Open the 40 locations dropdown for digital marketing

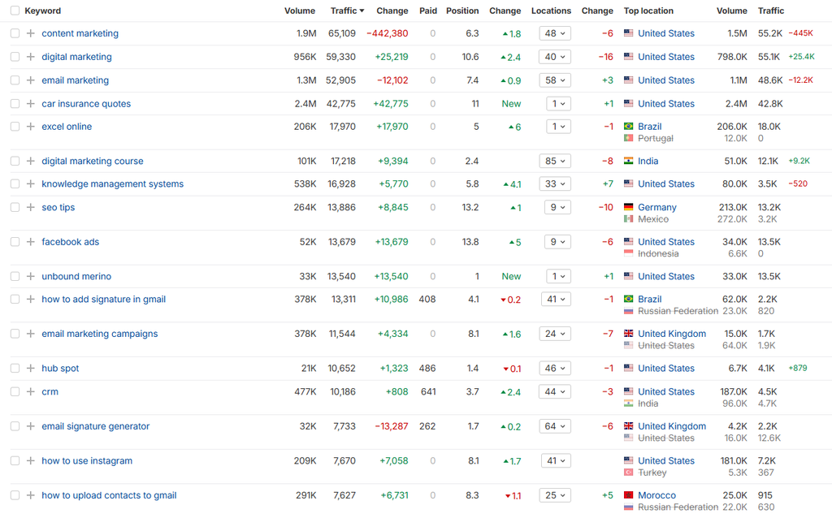(x=555, y=57)
